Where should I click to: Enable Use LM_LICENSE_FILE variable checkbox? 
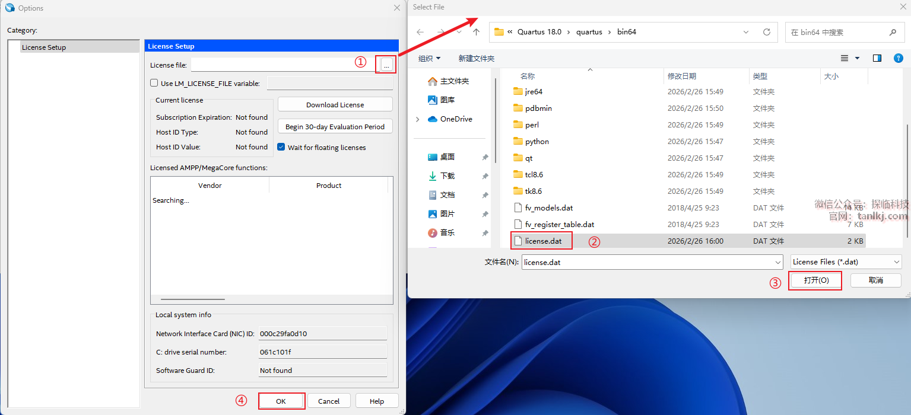pyautogui.click(x=154, y=84)
